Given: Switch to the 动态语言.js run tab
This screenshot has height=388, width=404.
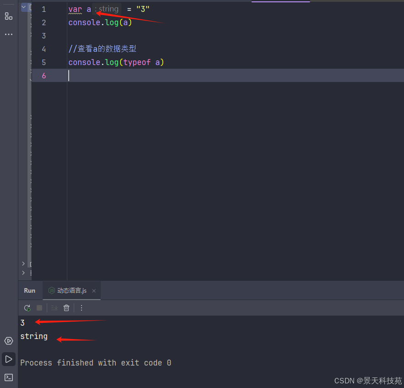Looking at the screenshot, I should pyautogui.click(x=71, y=290).
